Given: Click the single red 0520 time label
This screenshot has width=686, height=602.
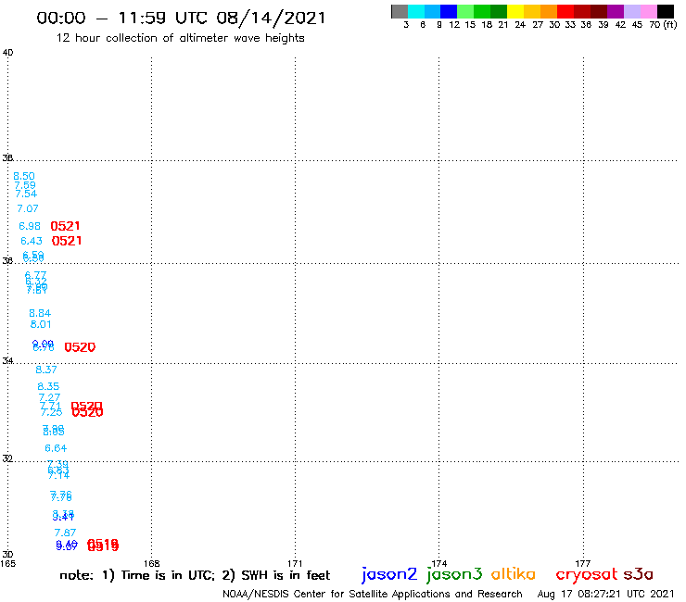Looking at the screenshot, I should point(80,347).
